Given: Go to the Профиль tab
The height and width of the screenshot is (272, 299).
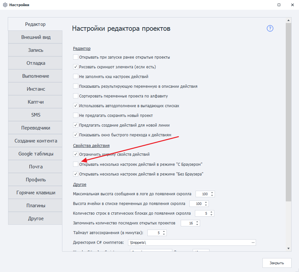Looking at the screenshot, I should click(x=35, y=180).
